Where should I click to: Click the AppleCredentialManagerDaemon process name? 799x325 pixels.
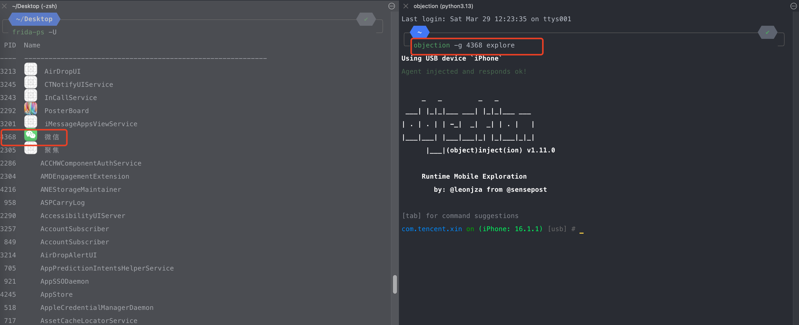97,308
